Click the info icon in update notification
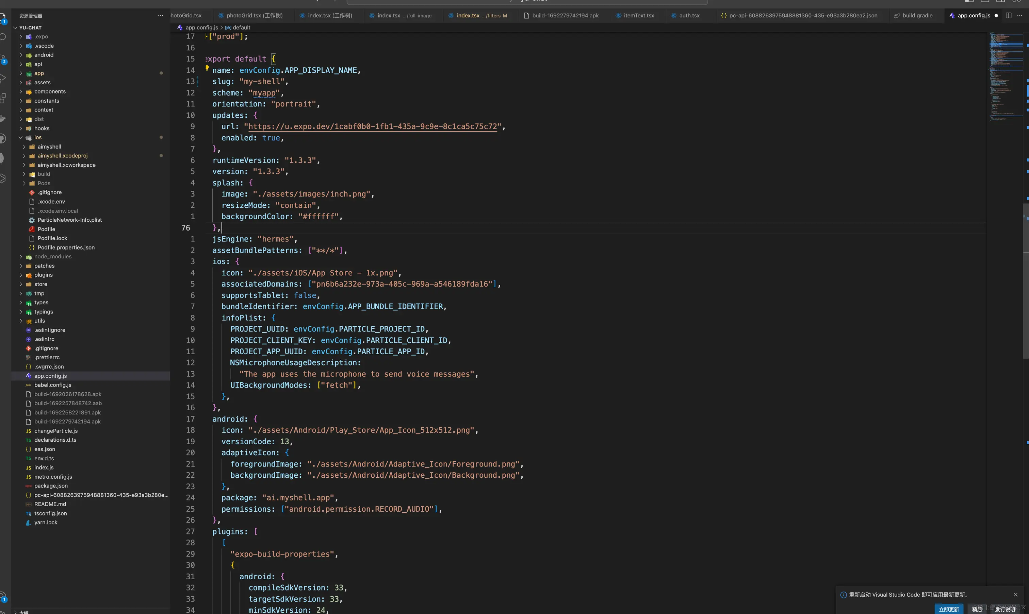 coord(844,595)
